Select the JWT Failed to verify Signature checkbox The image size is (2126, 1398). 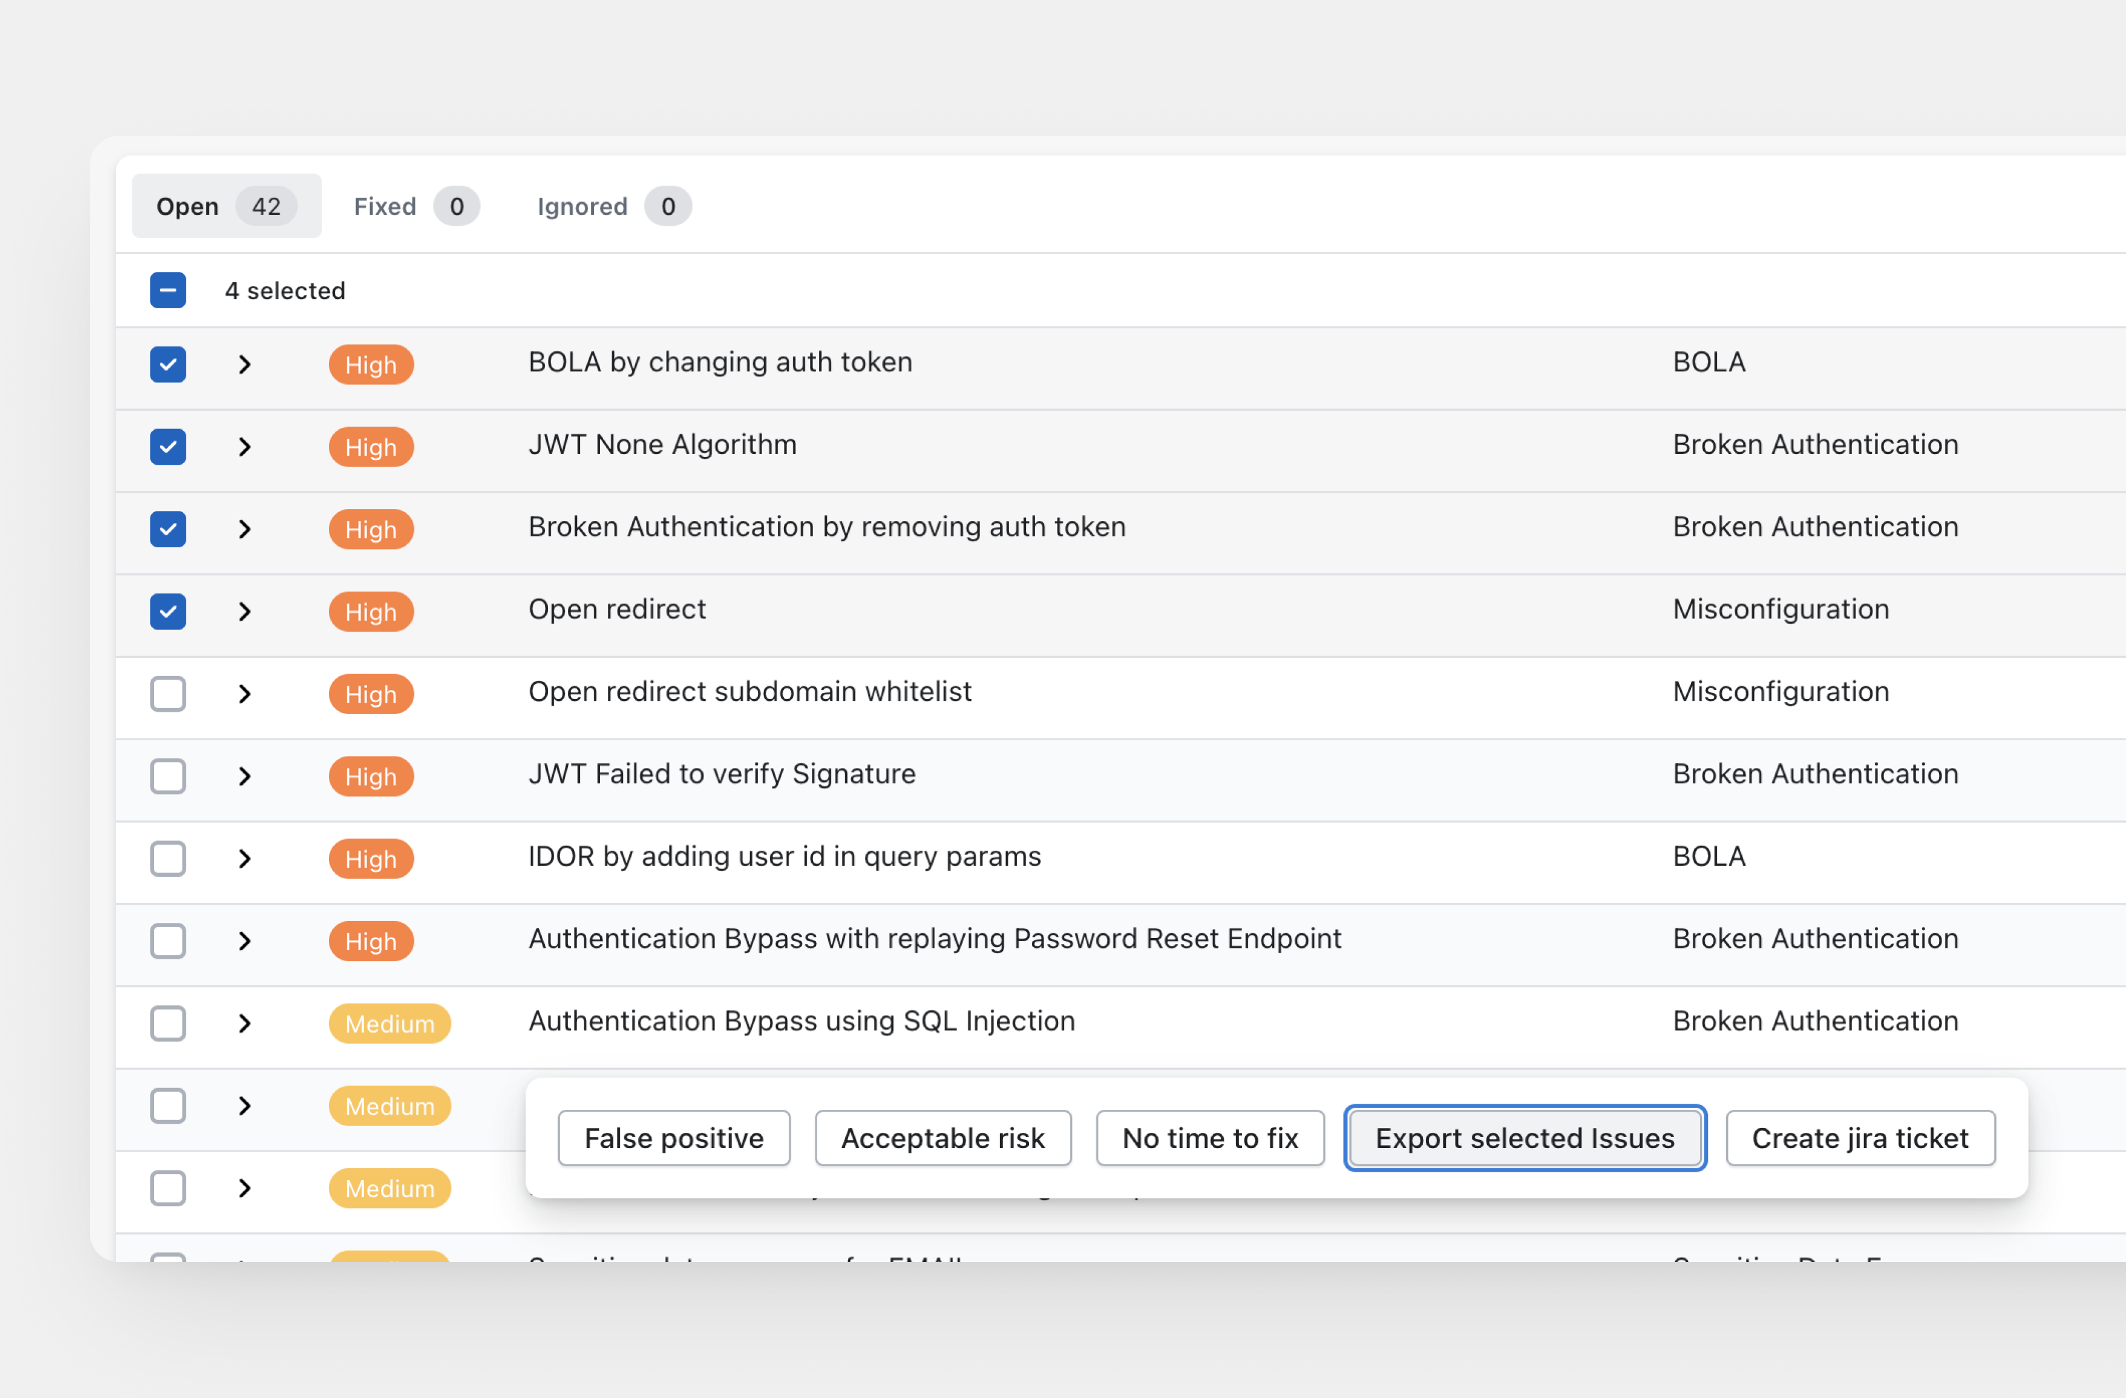(168, 776)
